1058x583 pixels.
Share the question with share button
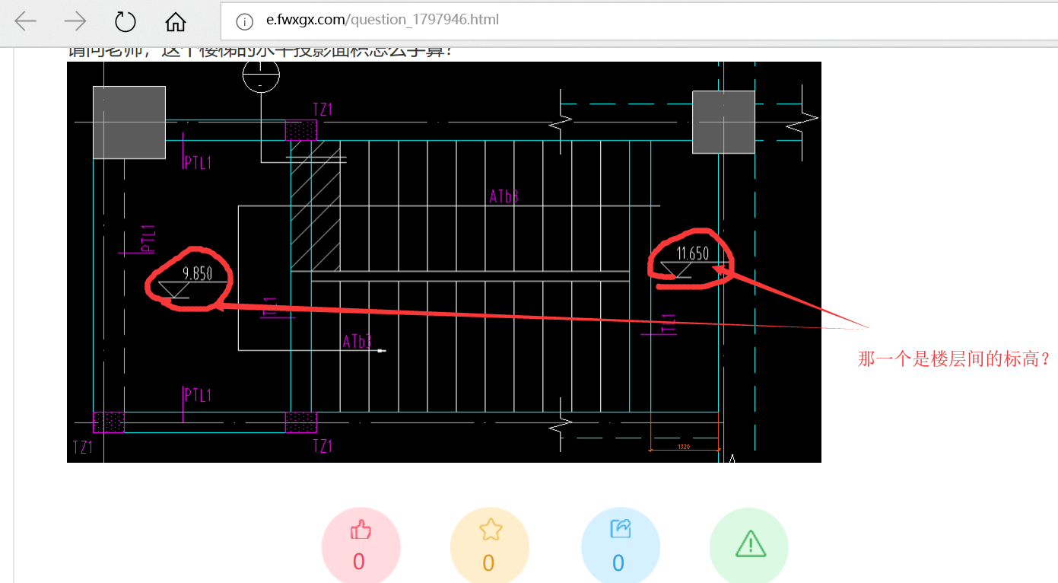pyautogui.click(x=620, y=546)
